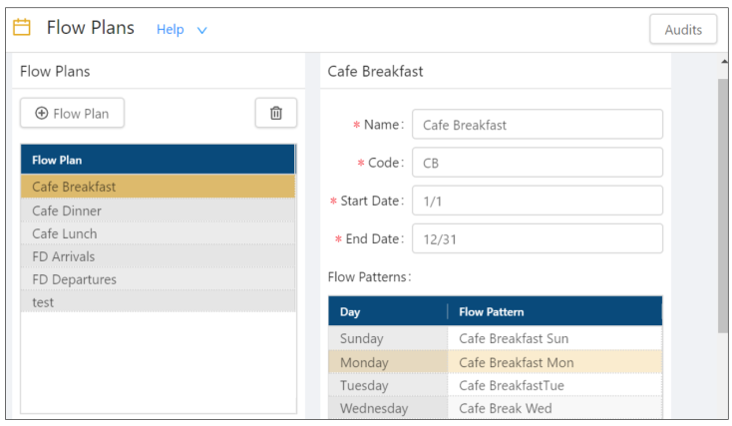Choose the Cafe Lunch flow plan
This screenshot has width=732, height=426.
click(158, 233)
